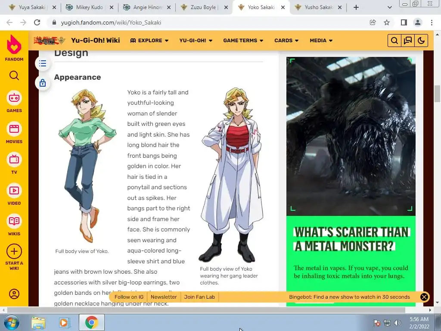Open Windows Media Player from taskbar
This screenshot has height=331, width=441.
point(64,322)
